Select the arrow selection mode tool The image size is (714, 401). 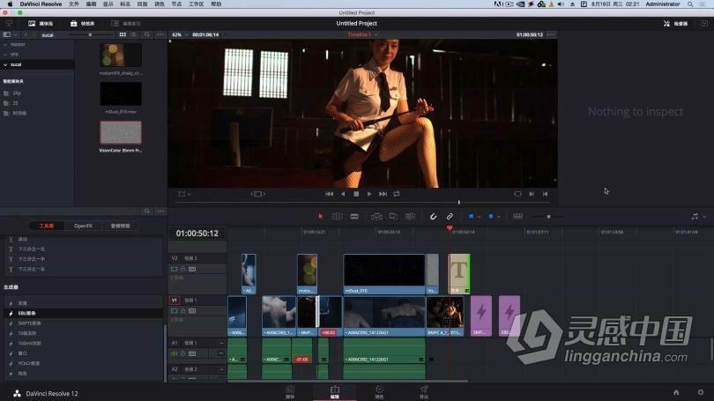pyautogui.click(x=321, y=217)
